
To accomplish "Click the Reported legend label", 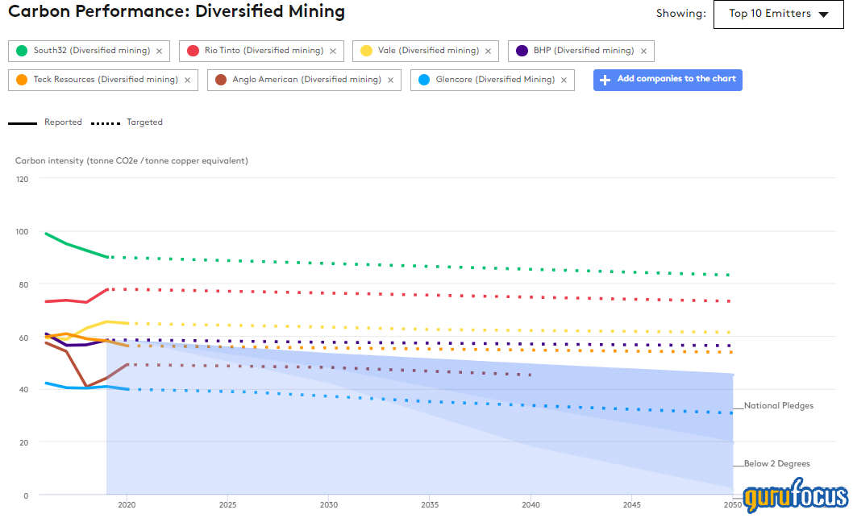I will (63, 122).
